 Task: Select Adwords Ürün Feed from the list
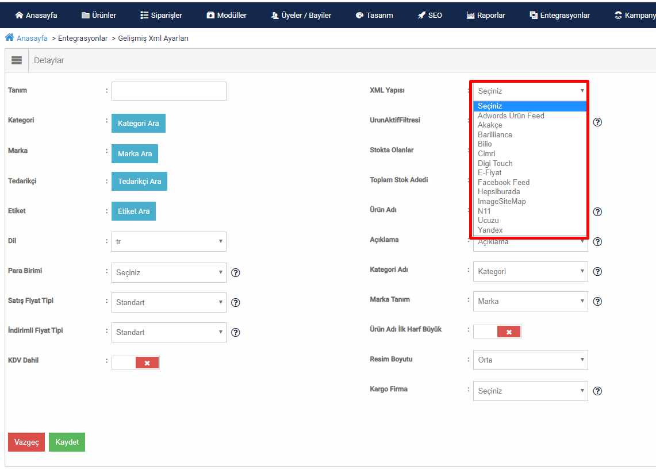(x=530, y=116)
